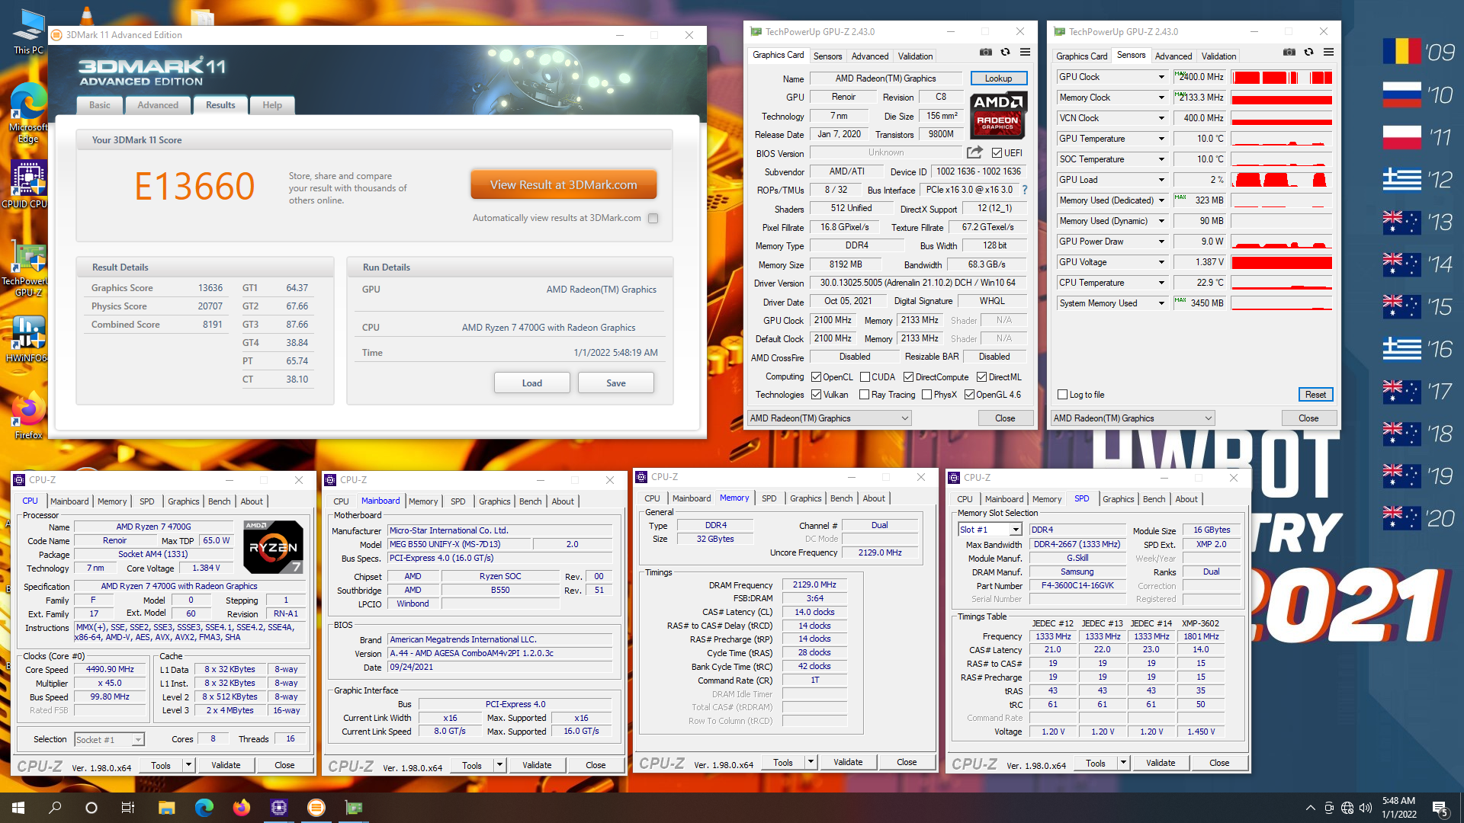
Task: Switch to 3DMark 11 taskbar icon
Action: (316, 807)
